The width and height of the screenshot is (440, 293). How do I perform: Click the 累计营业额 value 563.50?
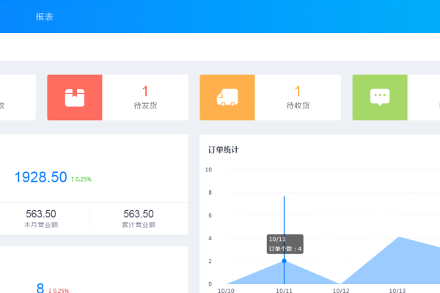[139, 214]
